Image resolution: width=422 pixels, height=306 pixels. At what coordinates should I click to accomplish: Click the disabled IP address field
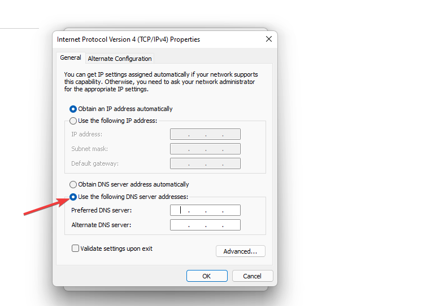pyautogui.click(x=205, y=134)
